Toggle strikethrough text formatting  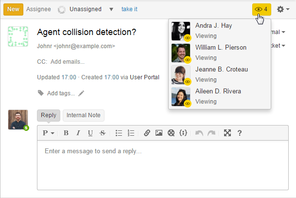click(102, 133)
